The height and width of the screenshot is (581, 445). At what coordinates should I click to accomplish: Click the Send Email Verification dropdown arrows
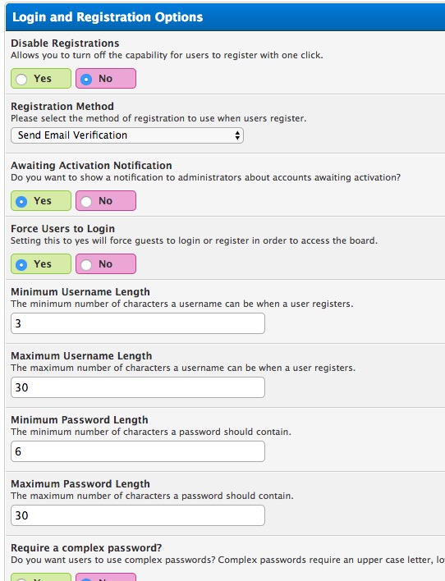pos(237,135)
